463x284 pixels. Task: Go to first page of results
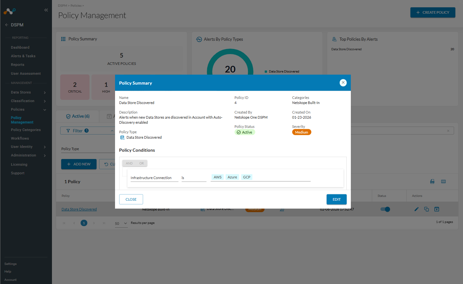(64, 223)
